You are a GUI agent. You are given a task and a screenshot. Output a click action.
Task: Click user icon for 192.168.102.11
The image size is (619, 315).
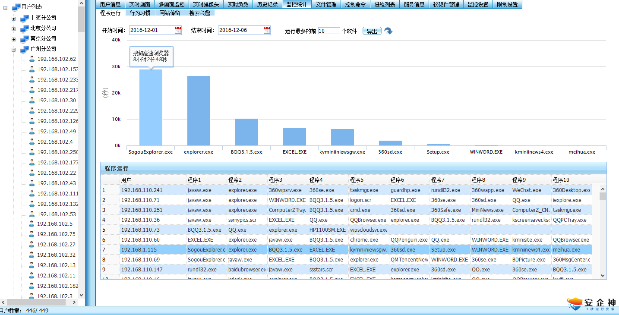point(32,275)
